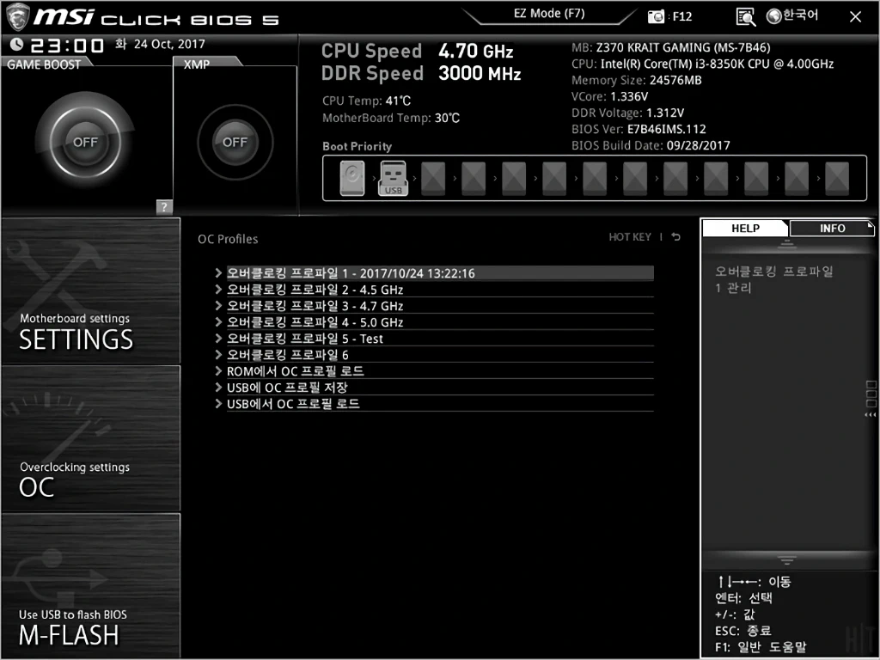880x660 pixels.
Task: Expand chevron beside 프로파일 2 - 4.5 GHz
Action: click(218, 289)
